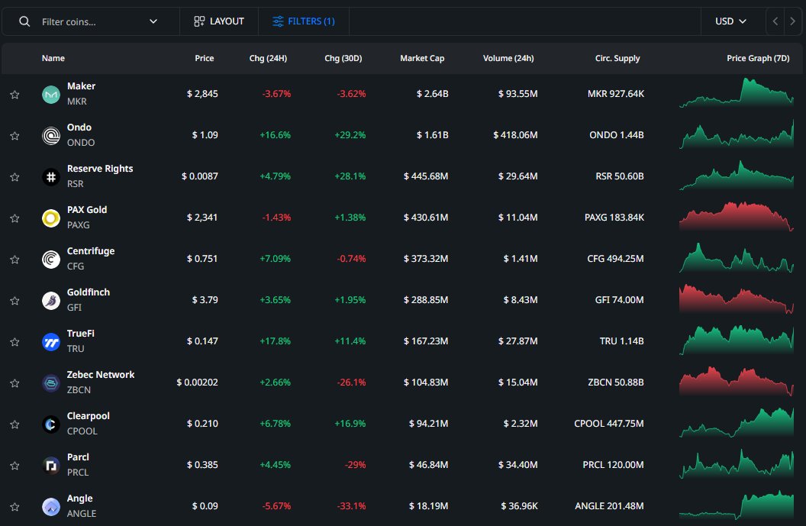This screenshot has height=526, width=806.
Task: Open the TrueFi coin link
Action: tap(81, 333)
